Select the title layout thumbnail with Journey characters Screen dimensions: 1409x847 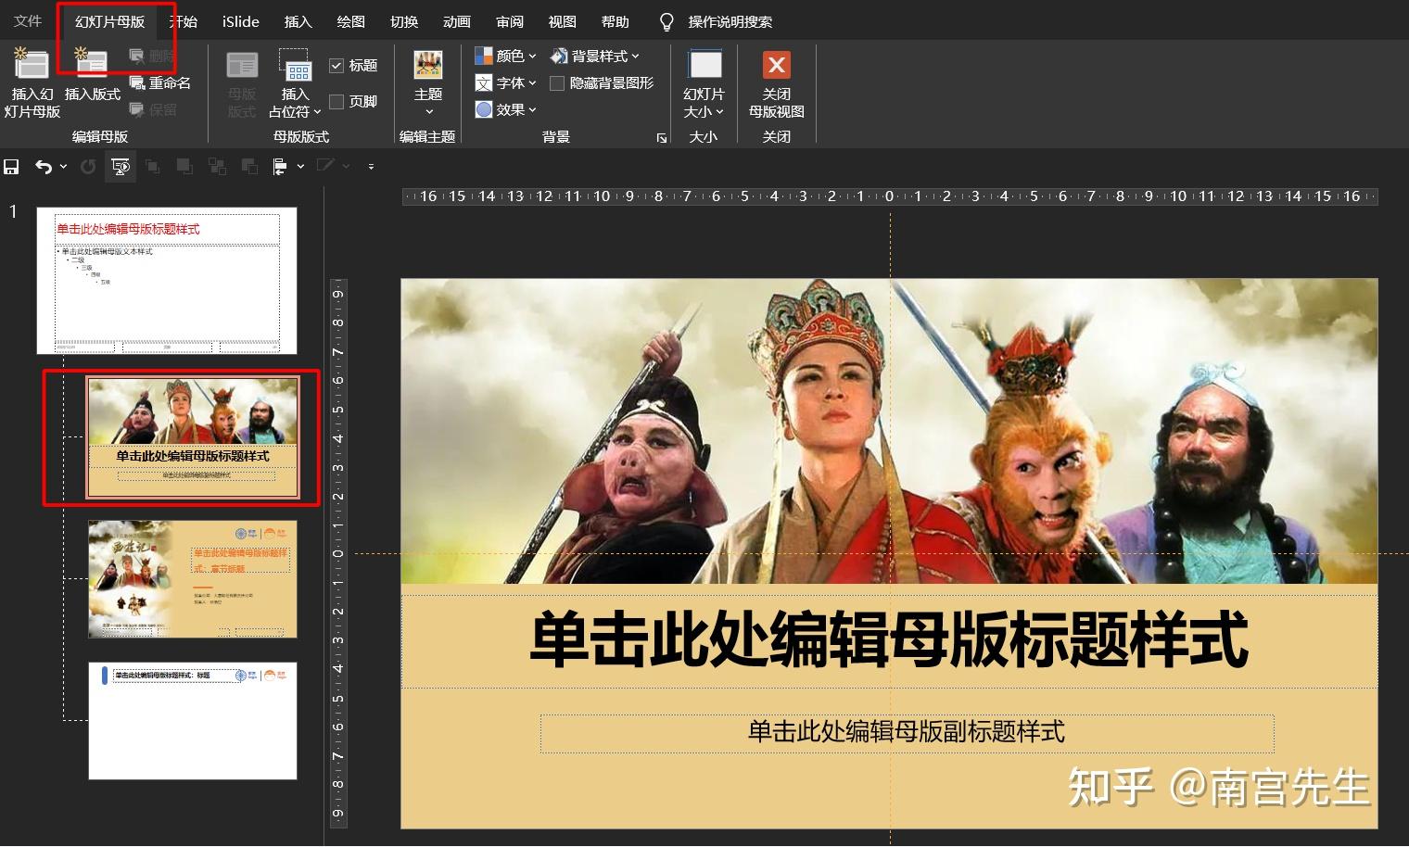[x=193, y=437]
